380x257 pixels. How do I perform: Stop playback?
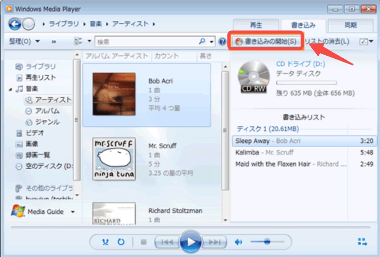coord(144,242)
